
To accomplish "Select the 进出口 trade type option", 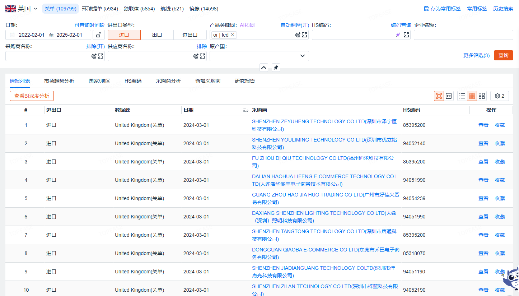I will click(x=190, y=35).
